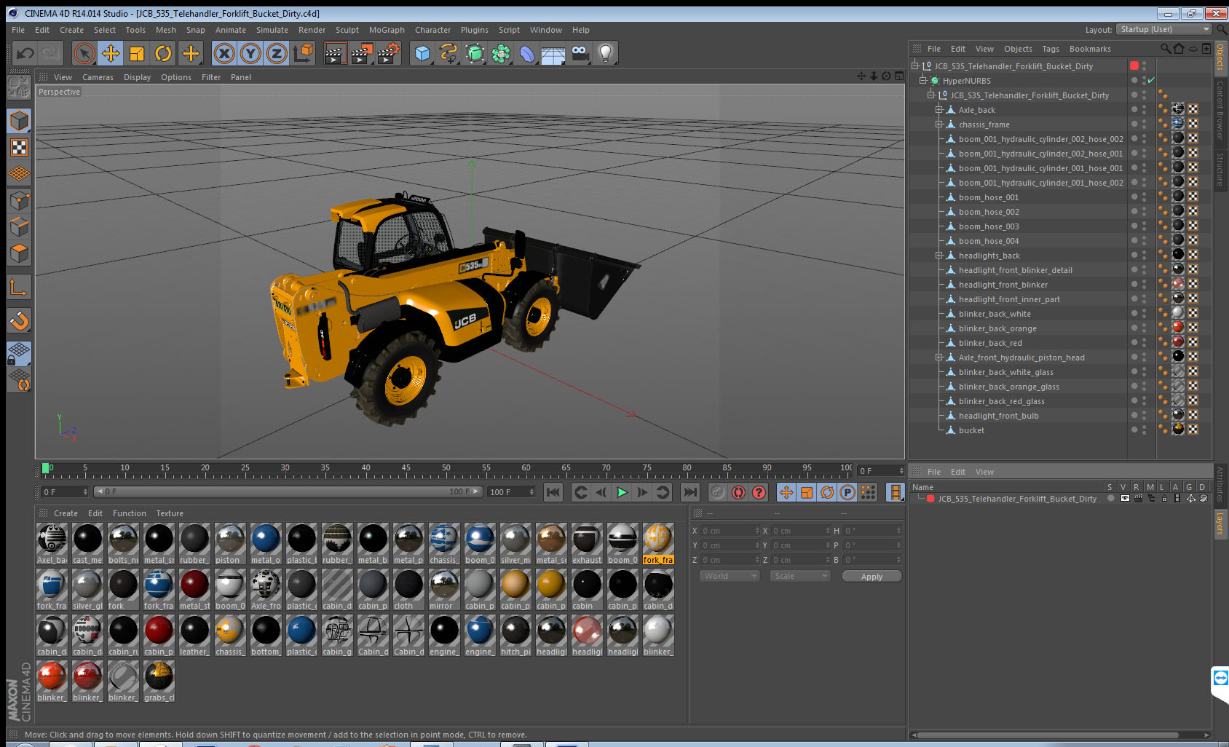This screenshot has height=747, width=1229.
Task: Open the Sculpt menu
Action: tap(347, 30)
